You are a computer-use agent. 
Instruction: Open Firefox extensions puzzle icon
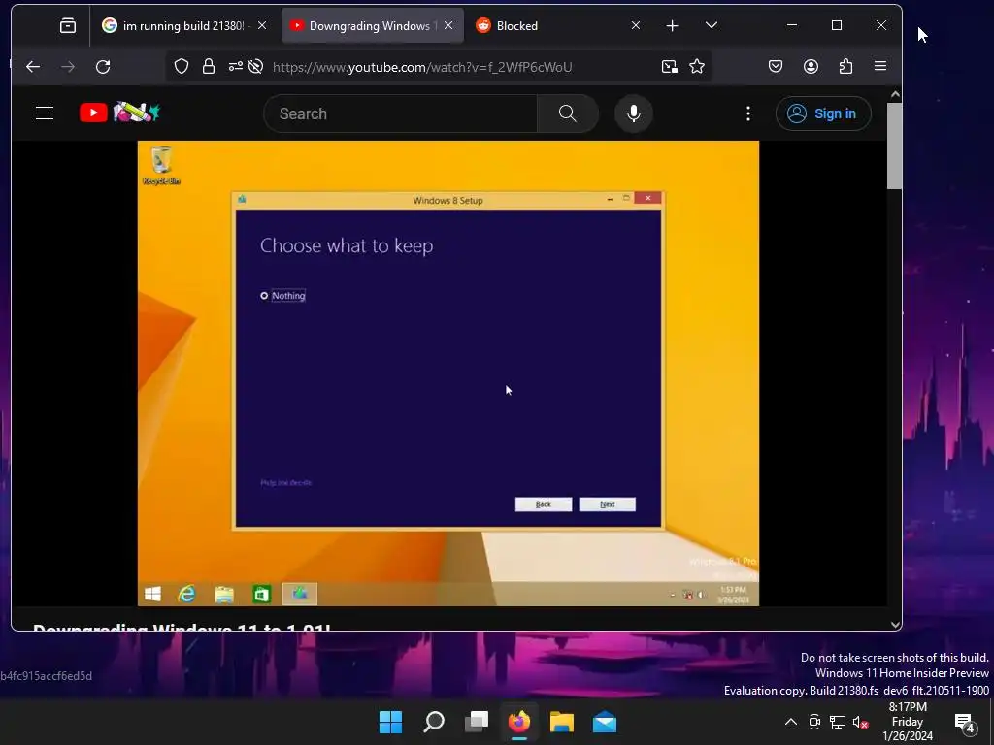(845, 67)
